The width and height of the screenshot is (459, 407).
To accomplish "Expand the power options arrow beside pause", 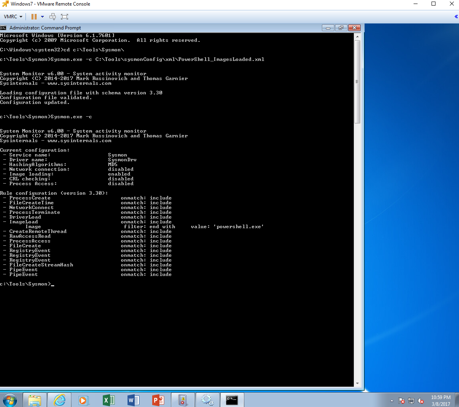I will coord(43,17).
